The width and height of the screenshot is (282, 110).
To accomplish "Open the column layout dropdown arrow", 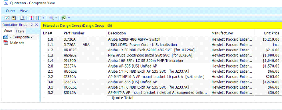I will (x=43, y=18).
